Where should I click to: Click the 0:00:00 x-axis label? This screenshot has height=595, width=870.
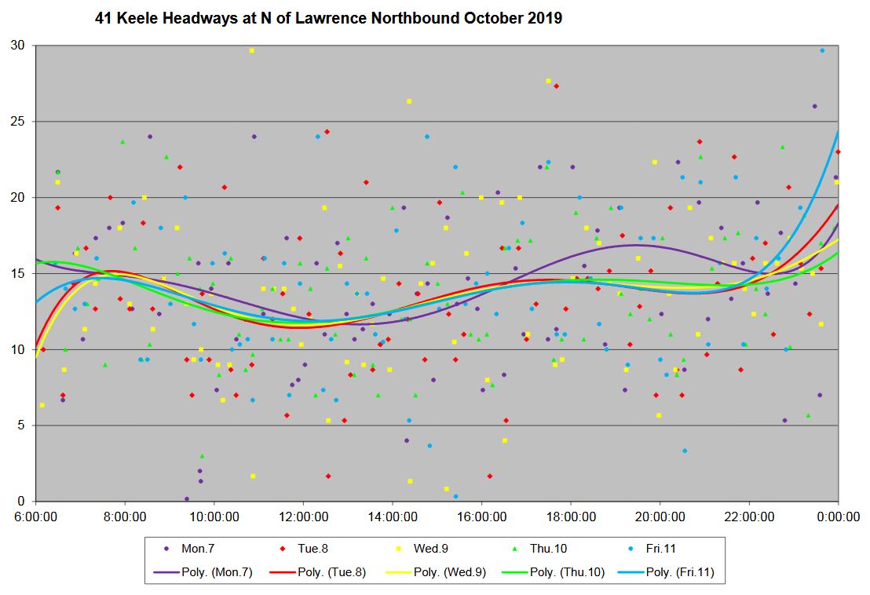point(838,517)
